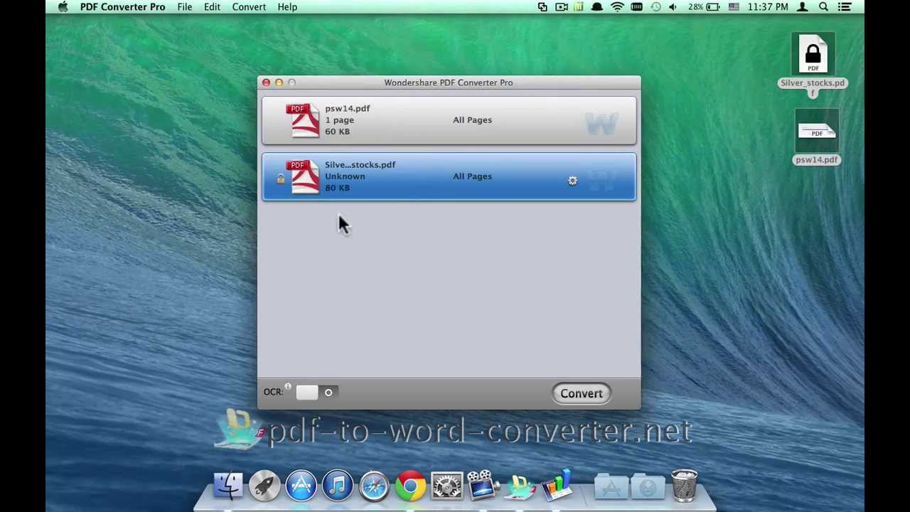The image size is (910, 512).
Task: Click the PDF Converter Pro Dock icon
Action: (x=520, y=486)
